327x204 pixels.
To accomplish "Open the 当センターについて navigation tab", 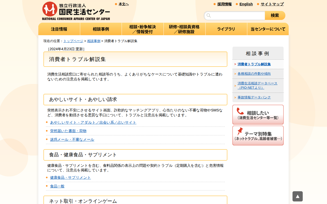I will (268, 29).
